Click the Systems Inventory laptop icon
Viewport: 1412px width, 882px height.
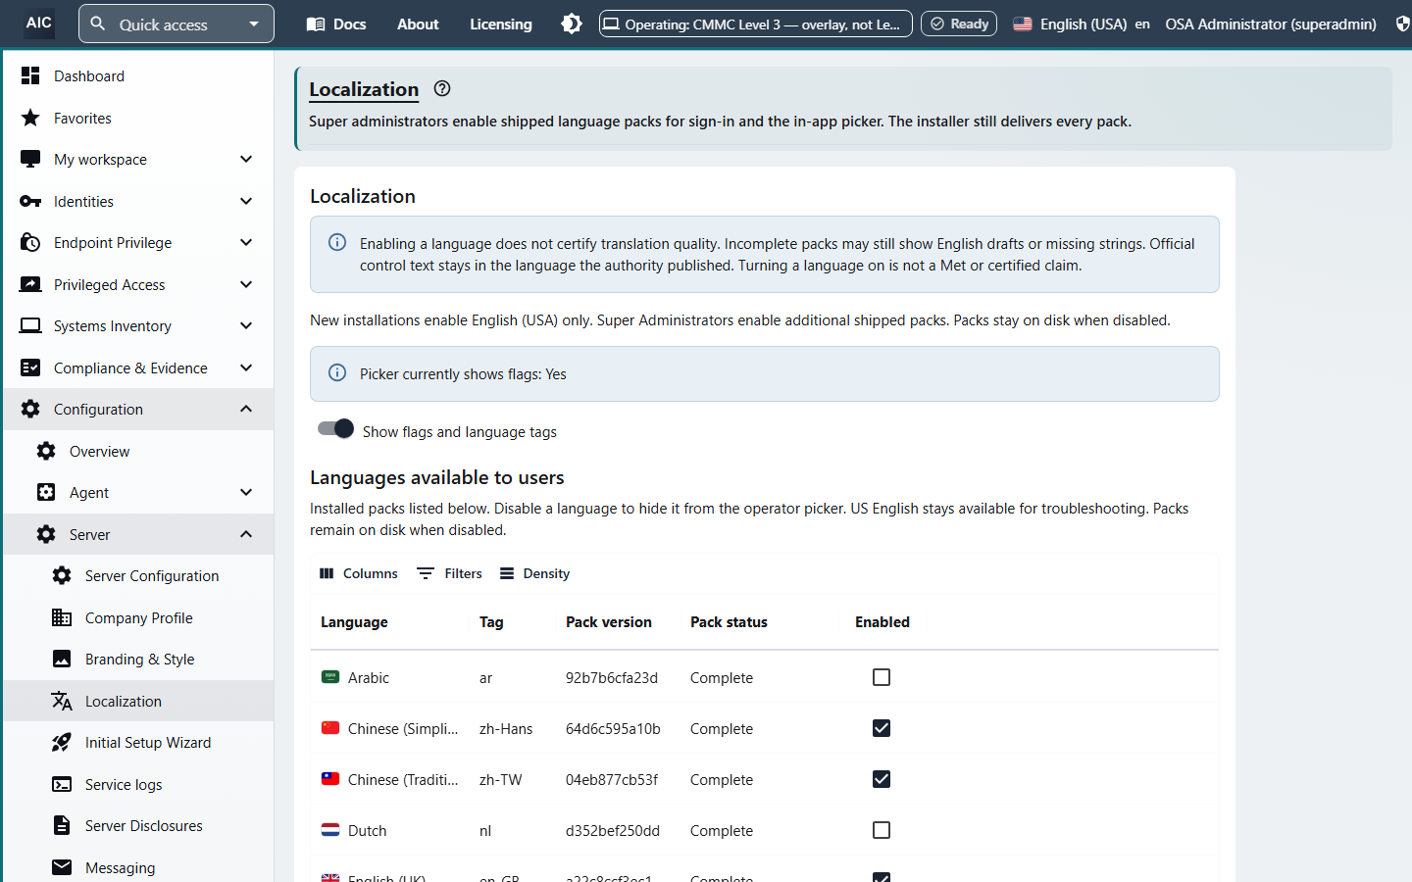[30, 326]
